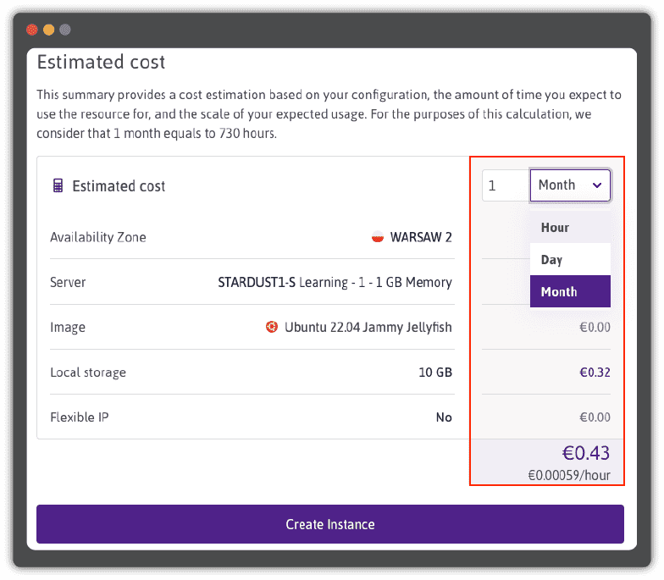Click the Ubuntu logo icon

[x=272, y=327]
